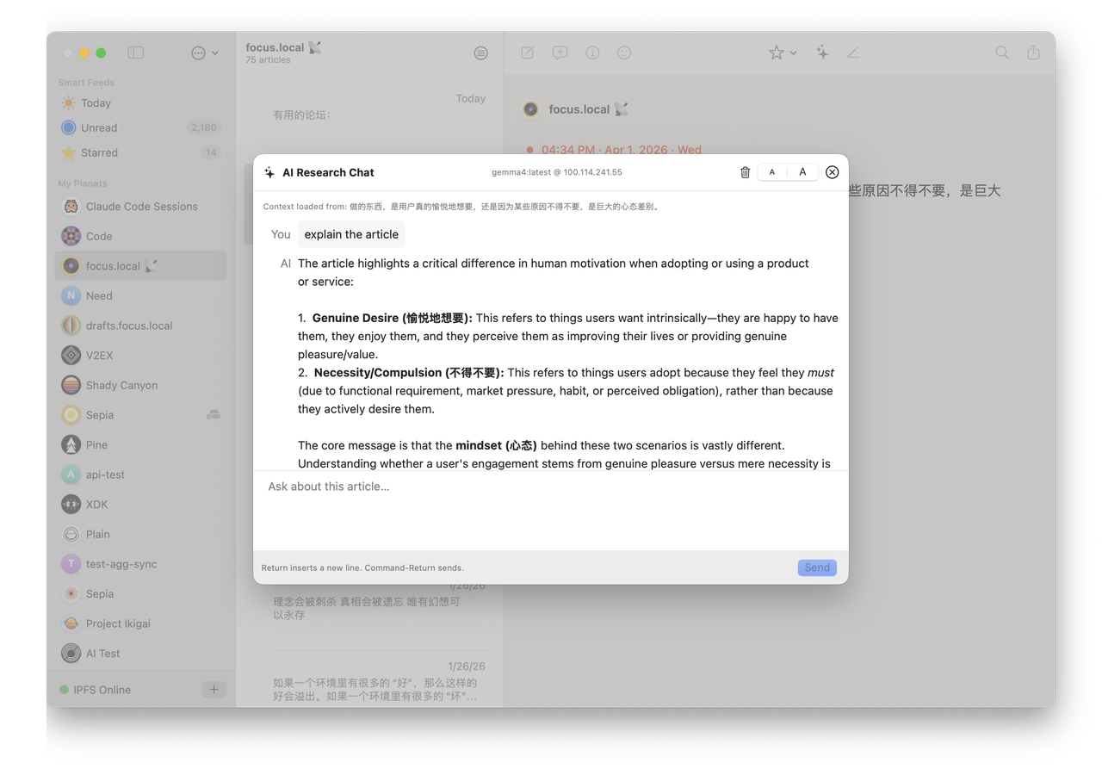1102x769 pixels.
Task: Close the AI Research Chat dialog
Action: (832, 172)
